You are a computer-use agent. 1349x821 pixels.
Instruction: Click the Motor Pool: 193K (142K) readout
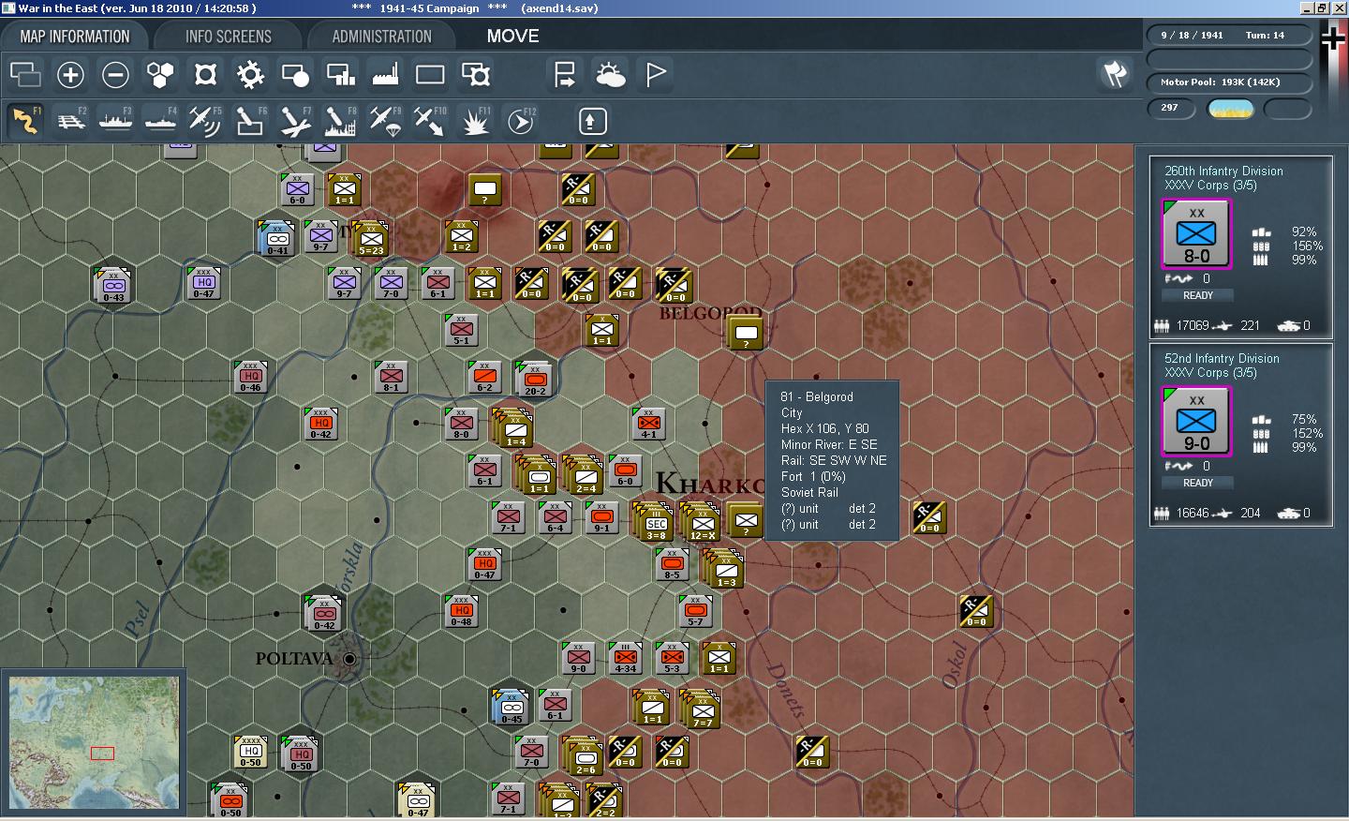coord(1220,82)
